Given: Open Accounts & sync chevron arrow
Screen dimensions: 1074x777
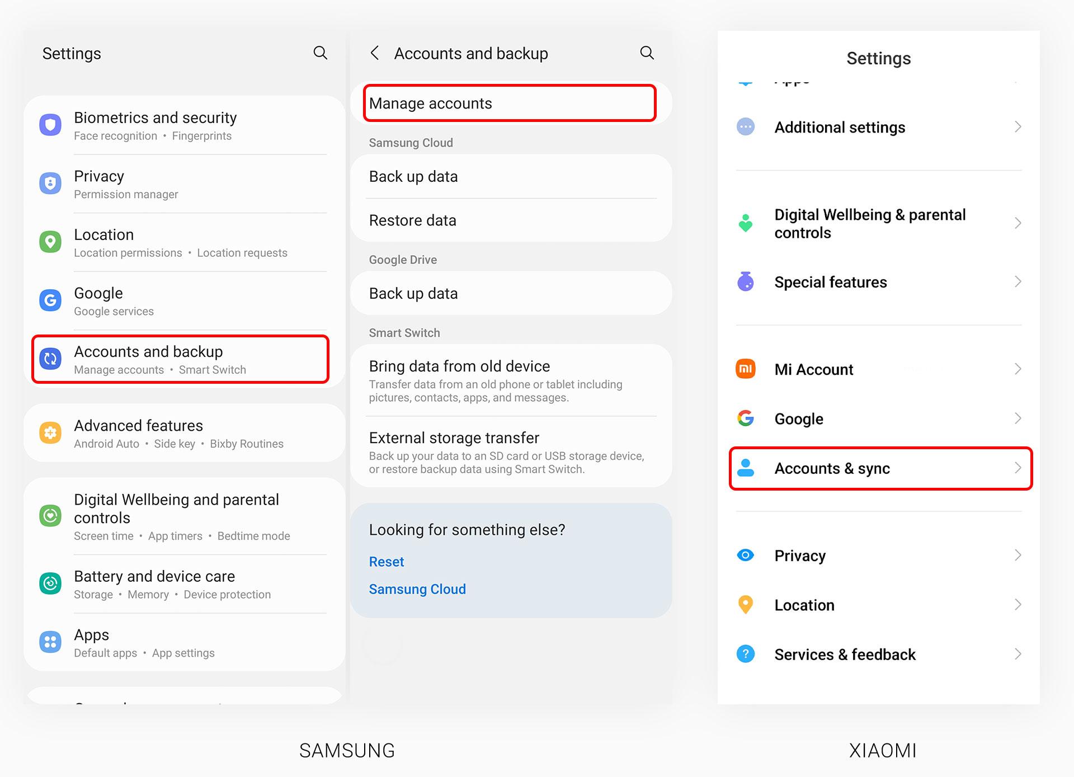Looking at the screenshot, I should [1018, 468].
